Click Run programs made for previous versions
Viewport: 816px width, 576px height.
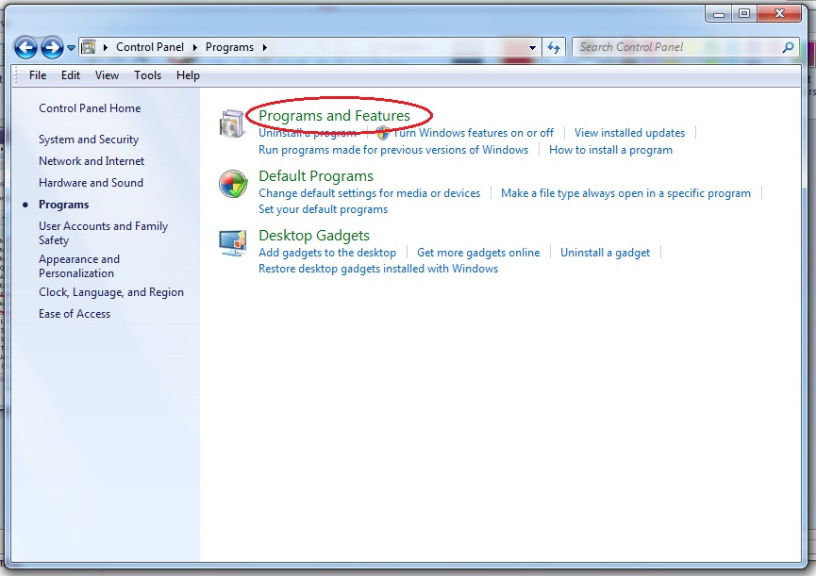[x=393, y=150]
